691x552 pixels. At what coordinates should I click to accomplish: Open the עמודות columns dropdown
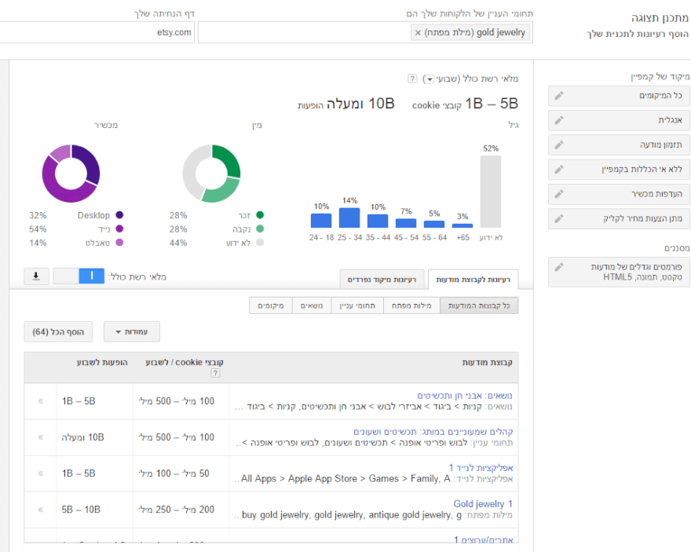[x=132, y=332]
